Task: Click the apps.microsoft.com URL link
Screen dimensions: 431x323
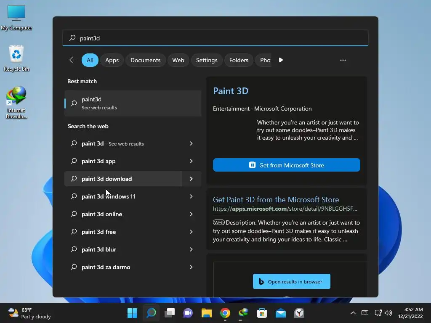Action: point(285,209)
